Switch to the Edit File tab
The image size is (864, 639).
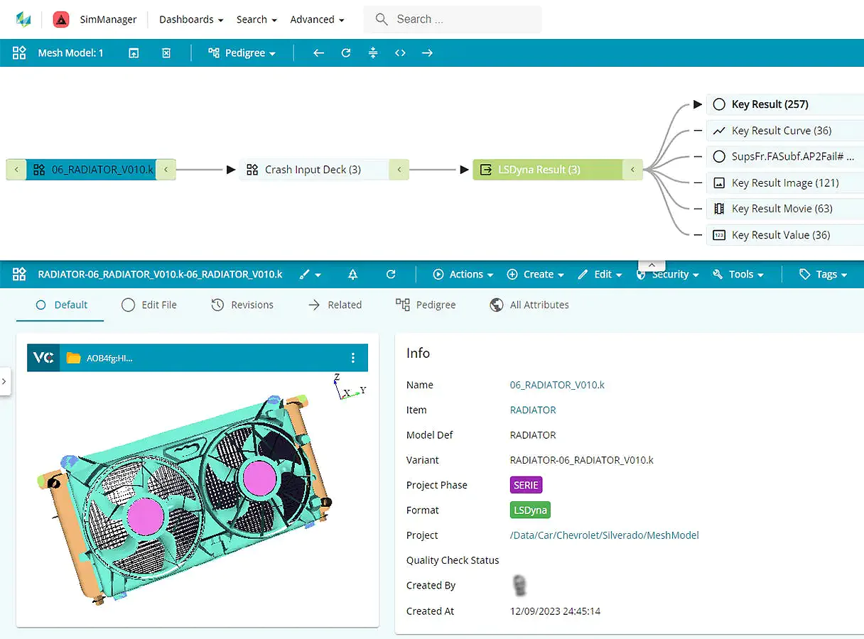148,305
